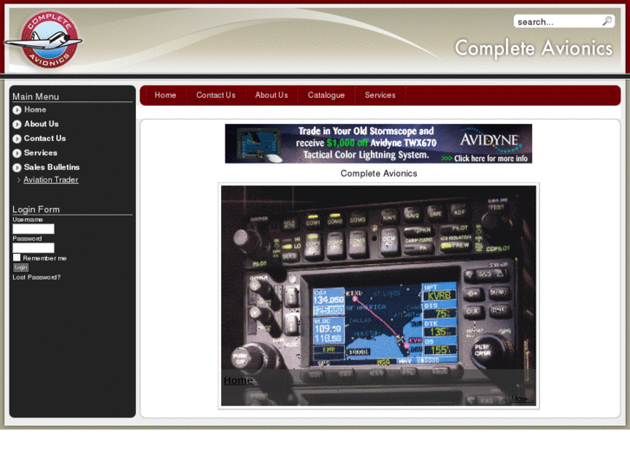
Task: Click the More link on the slideshow
Action: click(522, 399)
